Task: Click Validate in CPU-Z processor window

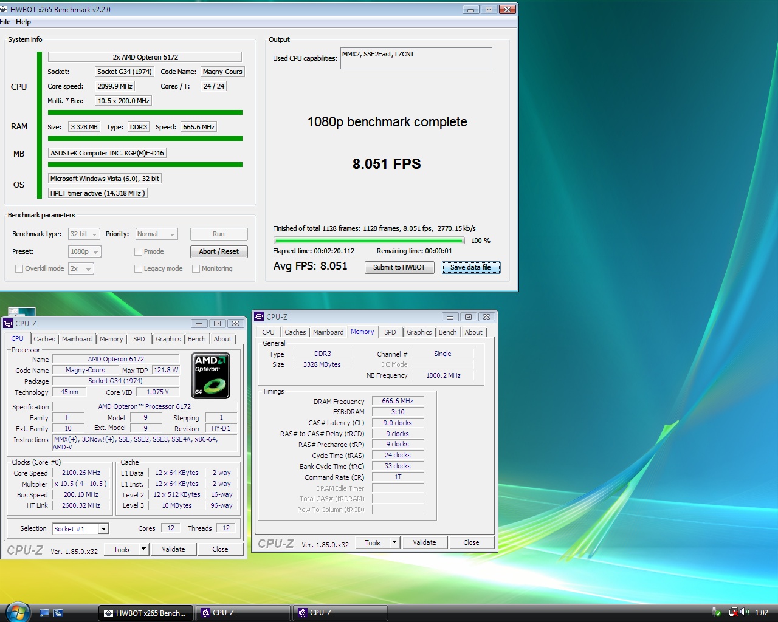Action: (x=173, y=549)
